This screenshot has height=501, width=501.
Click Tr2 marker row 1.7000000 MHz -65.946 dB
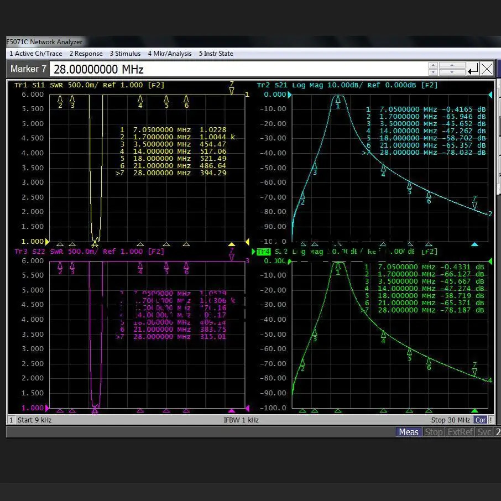coord(426,116)
